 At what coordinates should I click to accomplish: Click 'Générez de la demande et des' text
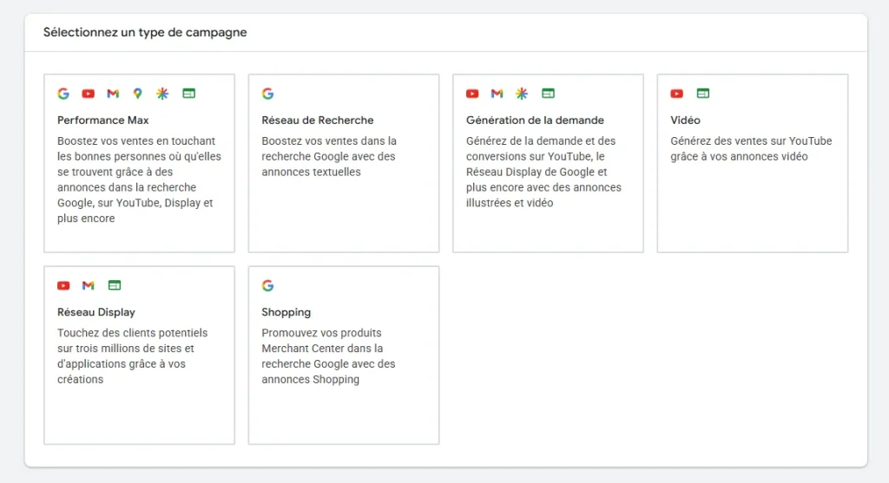pos(540,141)
